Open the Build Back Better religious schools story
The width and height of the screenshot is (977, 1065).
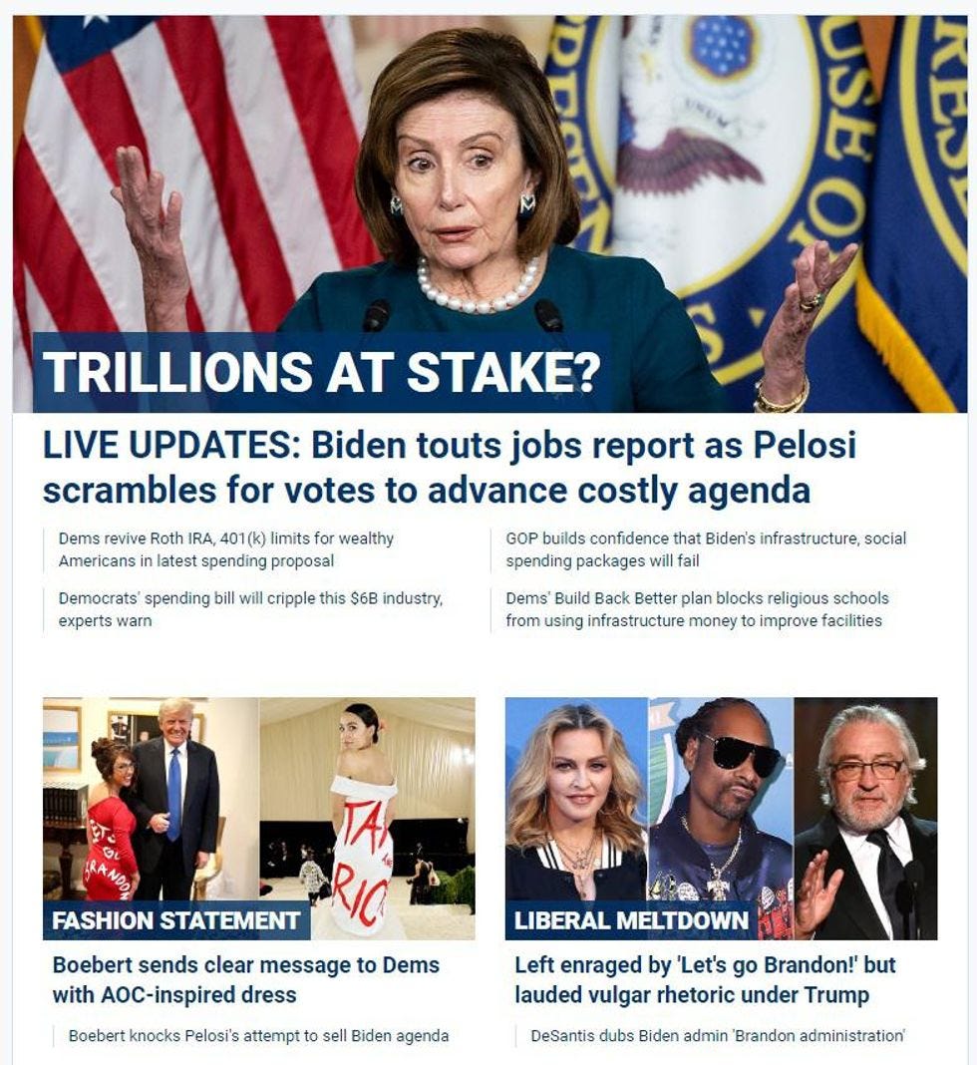tap(697, 609)
